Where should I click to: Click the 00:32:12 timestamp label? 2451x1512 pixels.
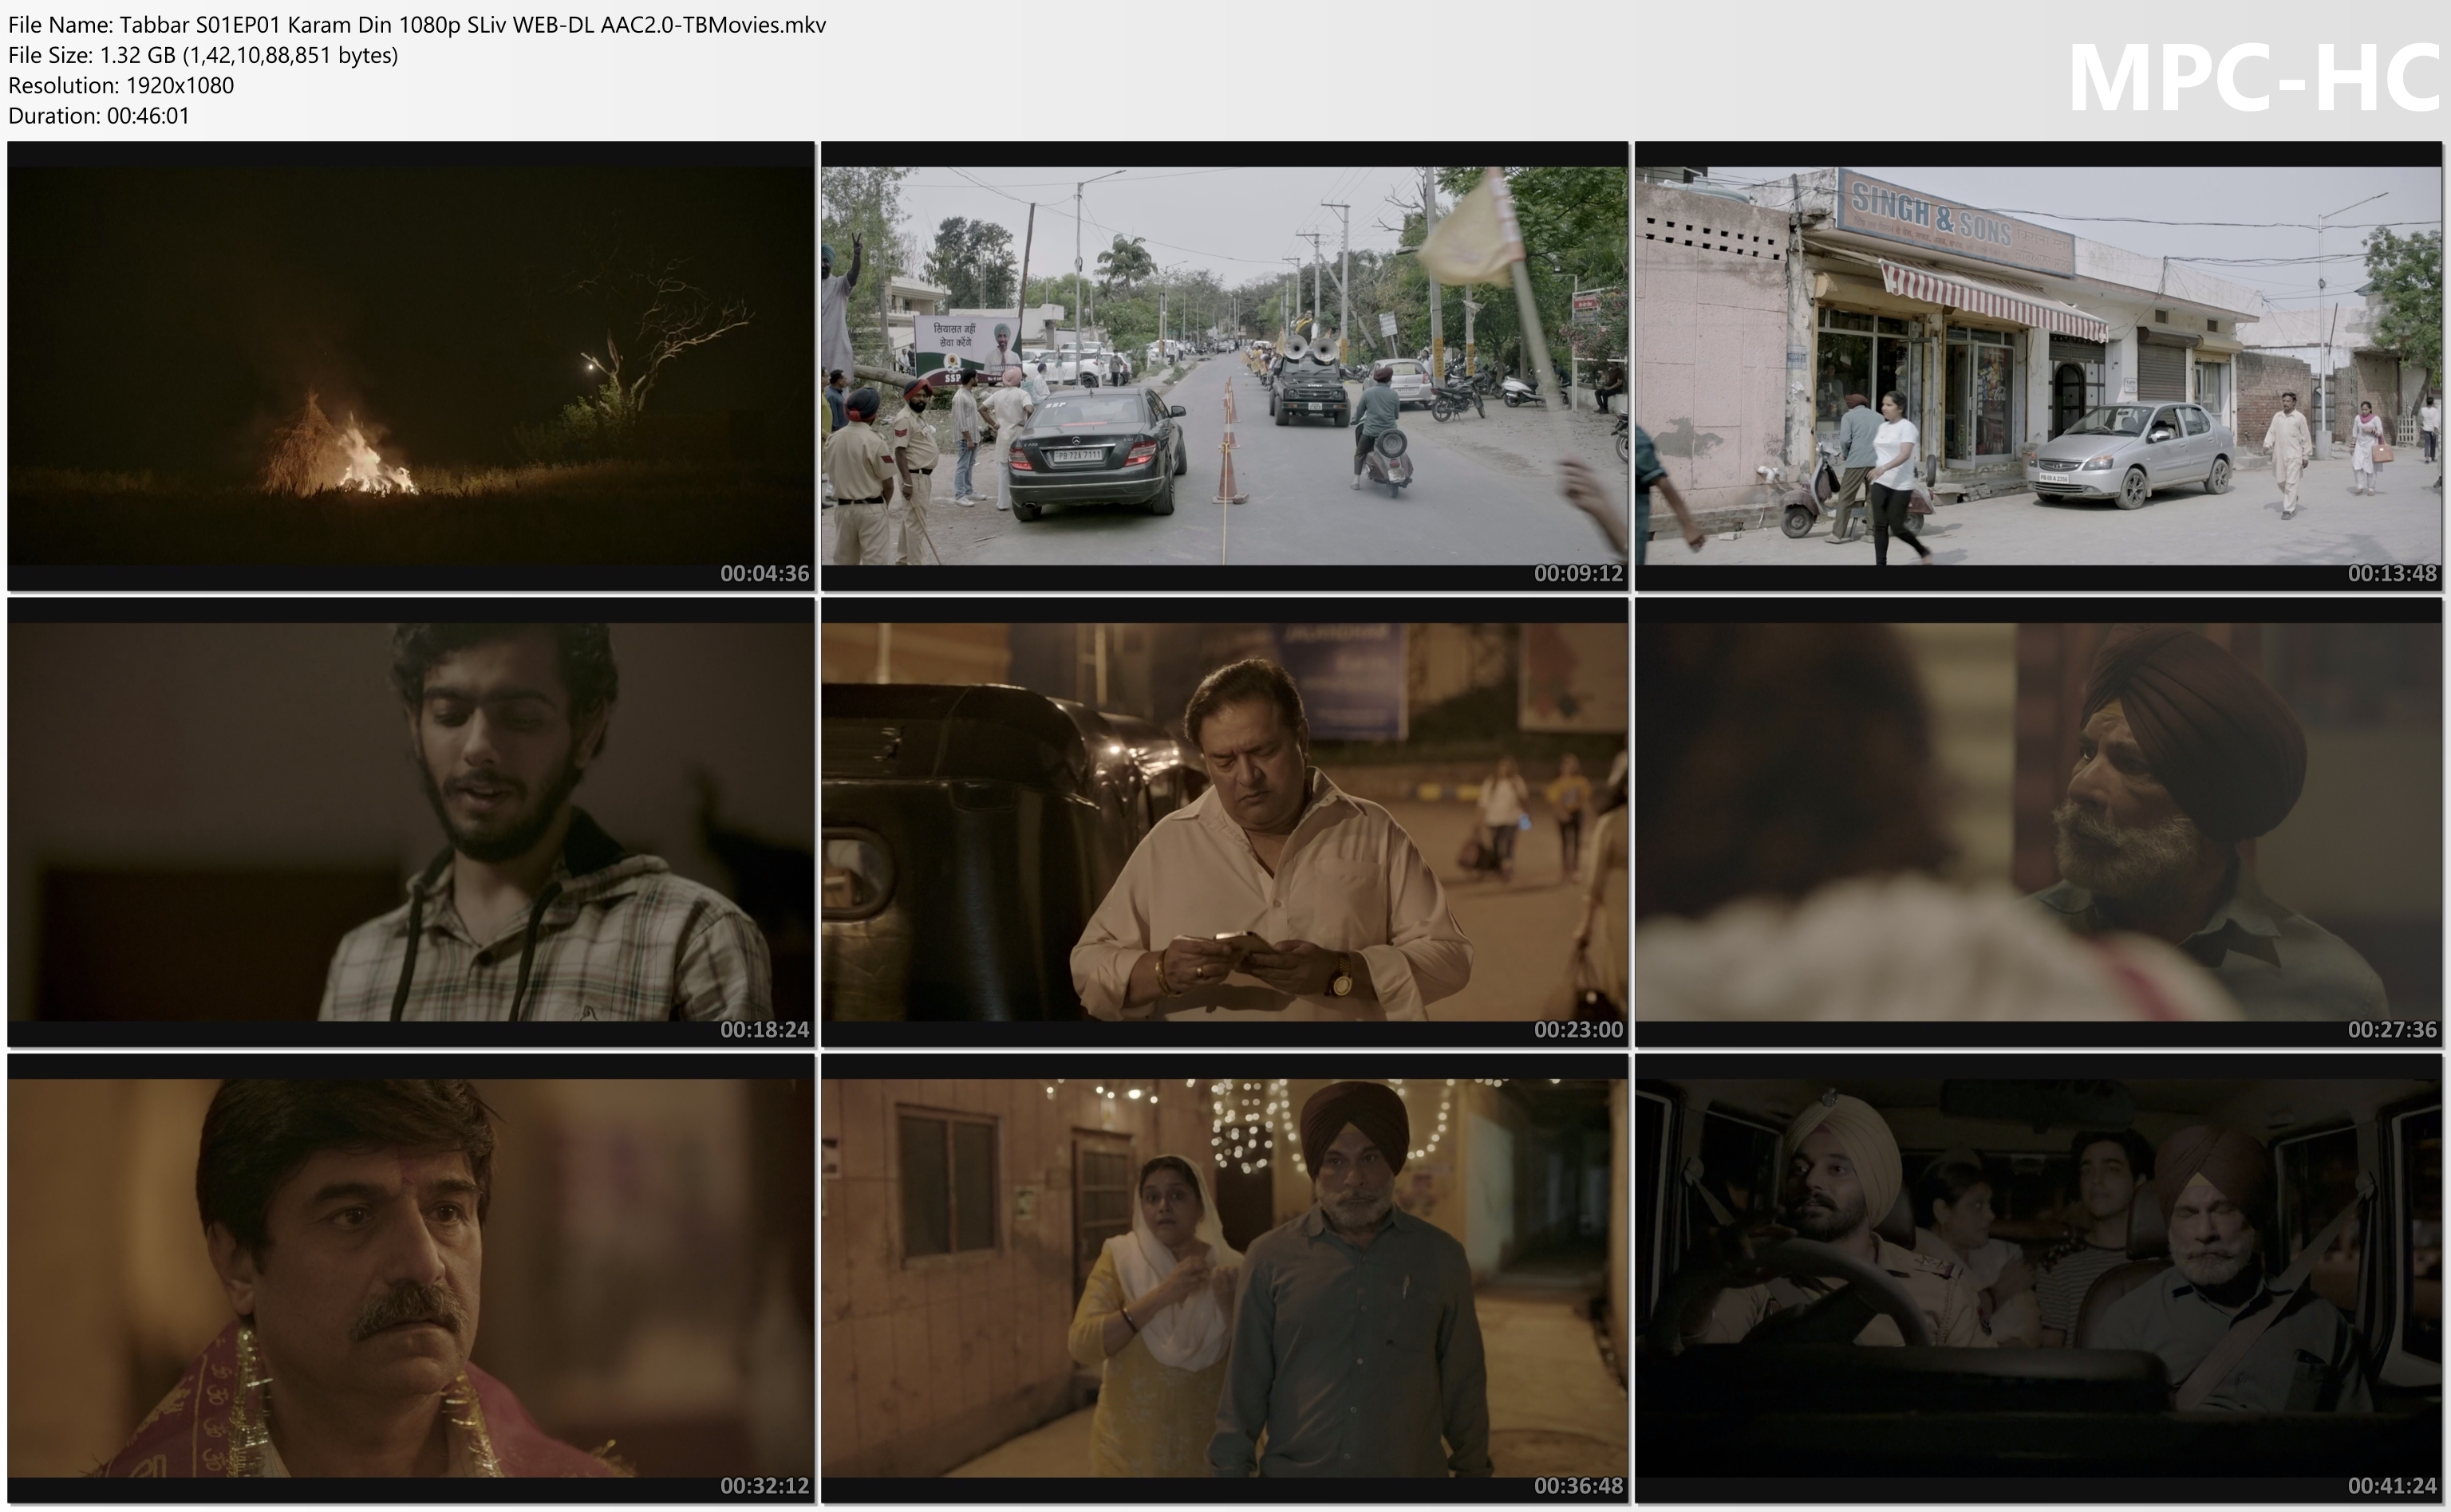tap(764, 1486)
